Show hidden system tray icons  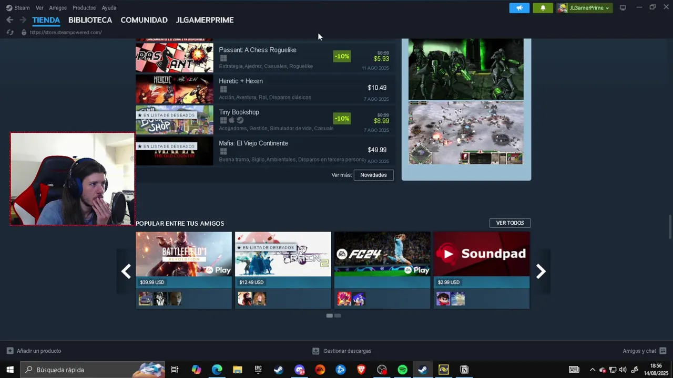pos(593,370)
